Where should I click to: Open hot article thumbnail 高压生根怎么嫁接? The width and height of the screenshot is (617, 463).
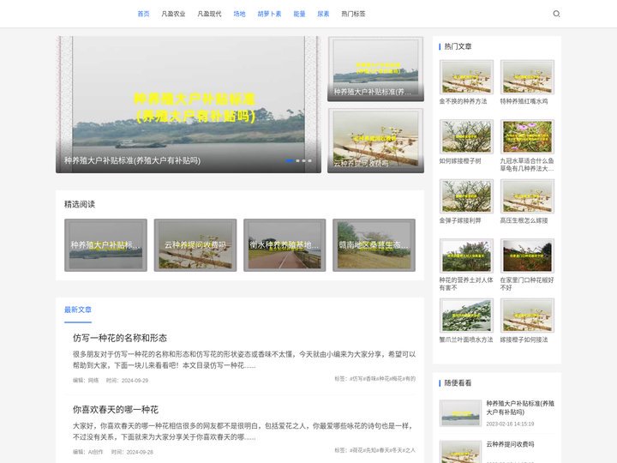(x=527, y=196)
